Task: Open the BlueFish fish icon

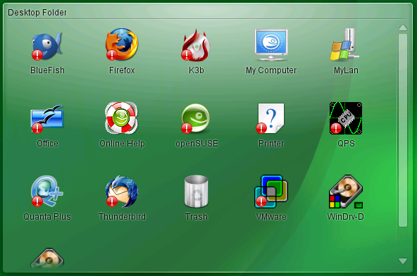Action: pos(47,46)
